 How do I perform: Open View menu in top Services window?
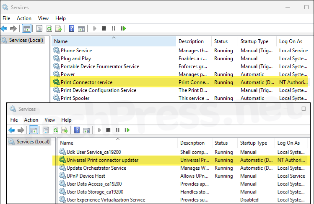[43, 18]
